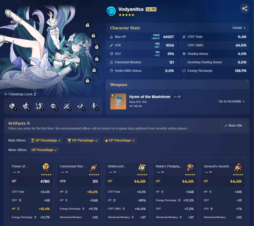
Task: Select the third talent icon in the row
Action: (39, 106)
